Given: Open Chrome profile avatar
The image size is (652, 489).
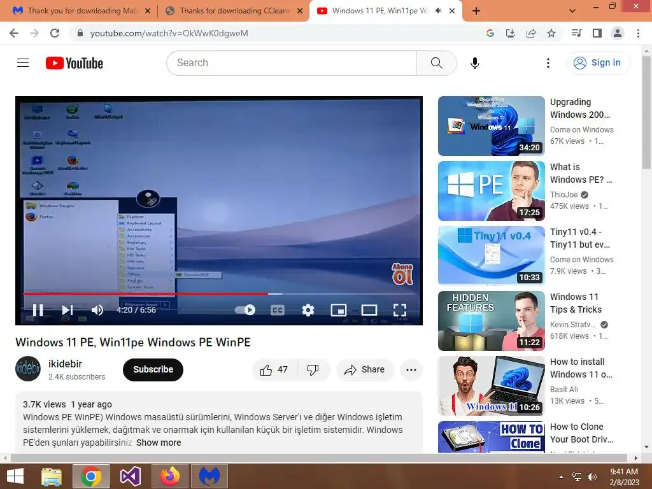Looking at the screenshot, I should (x=618, y=33).
